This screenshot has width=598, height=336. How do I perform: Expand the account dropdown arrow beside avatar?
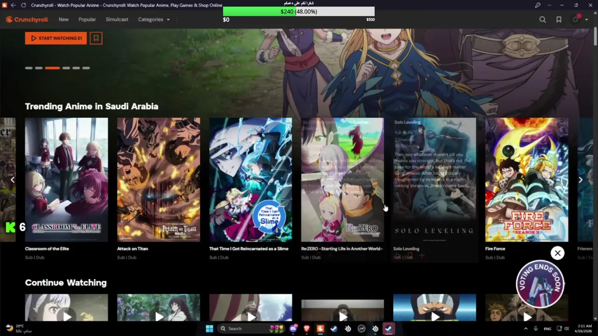click(587, 20)
